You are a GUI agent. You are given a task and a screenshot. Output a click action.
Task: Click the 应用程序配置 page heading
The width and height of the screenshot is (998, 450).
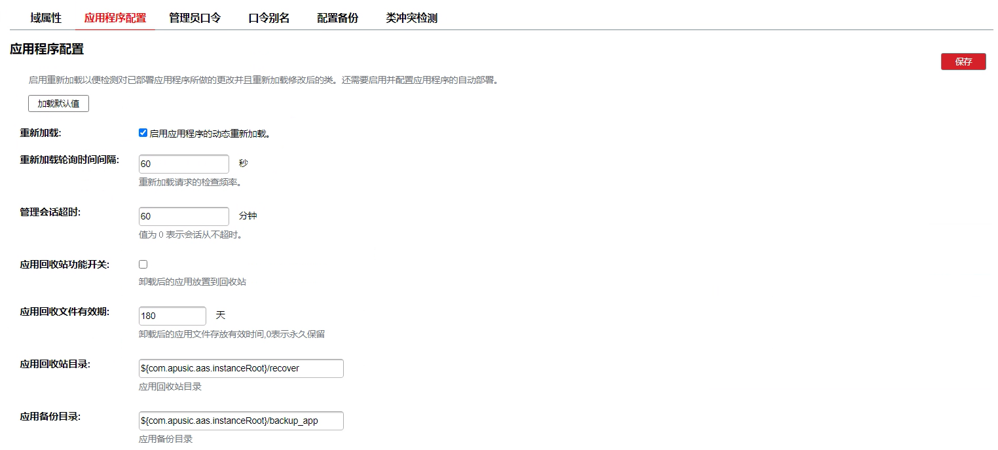(47, 49)
